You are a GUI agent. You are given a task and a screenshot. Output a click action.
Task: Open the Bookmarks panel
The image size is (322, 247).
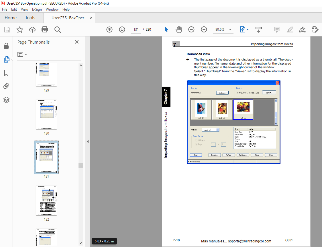pyautogui.click(x=7, y=73)
